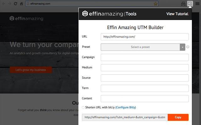
Task: Focus the Term input field
Action: point(144,88)
